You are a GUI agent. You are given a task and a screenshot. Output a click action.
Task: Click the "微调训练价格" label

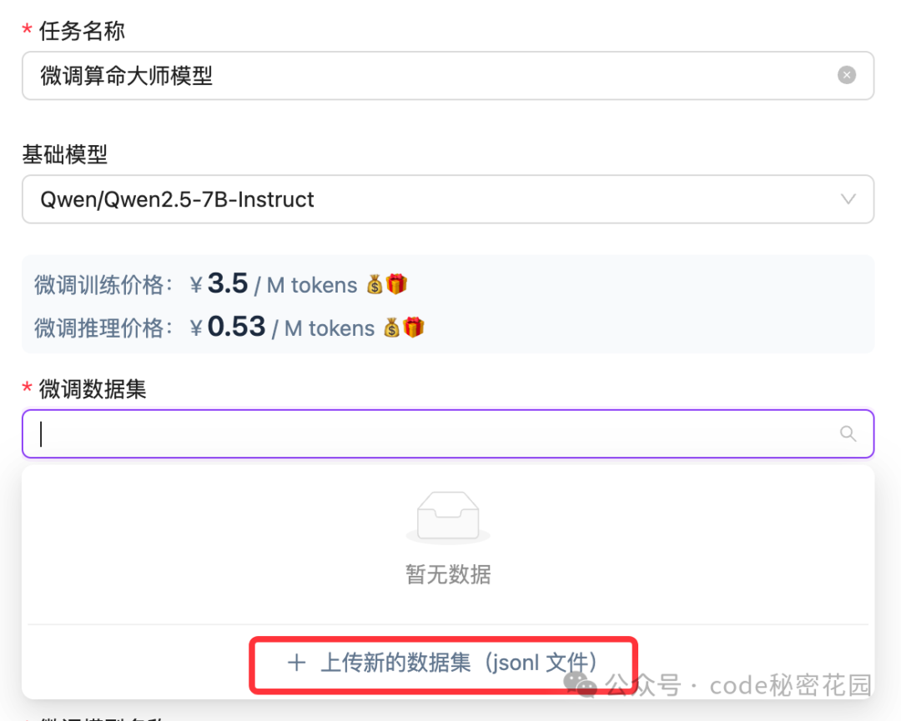103,285
